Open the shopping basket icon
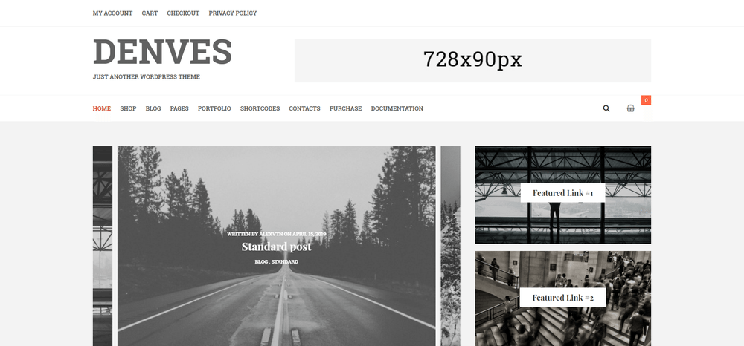The width and height of the screenshot is (744, 346). pyautogui.click(x=630, y=108)
